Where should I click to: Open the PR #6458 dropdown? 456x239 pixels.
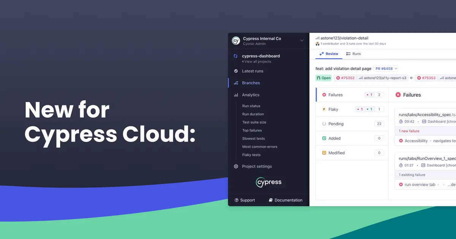[x=386, y=69]
